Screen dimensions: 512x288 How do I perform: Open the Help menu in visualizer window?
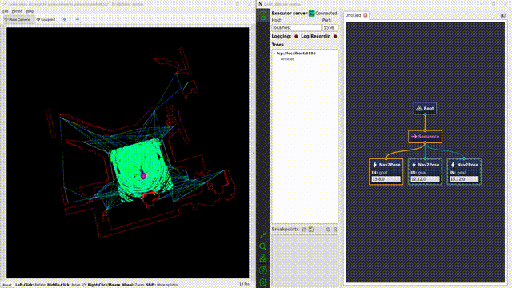pyautogui.click(x=30, y=10)
